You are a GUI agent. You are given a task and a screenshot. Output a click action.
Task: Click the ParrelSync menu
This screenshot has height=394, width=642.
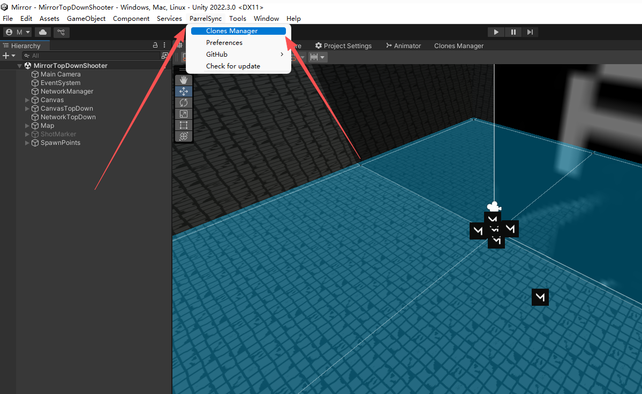pos(206,18)
